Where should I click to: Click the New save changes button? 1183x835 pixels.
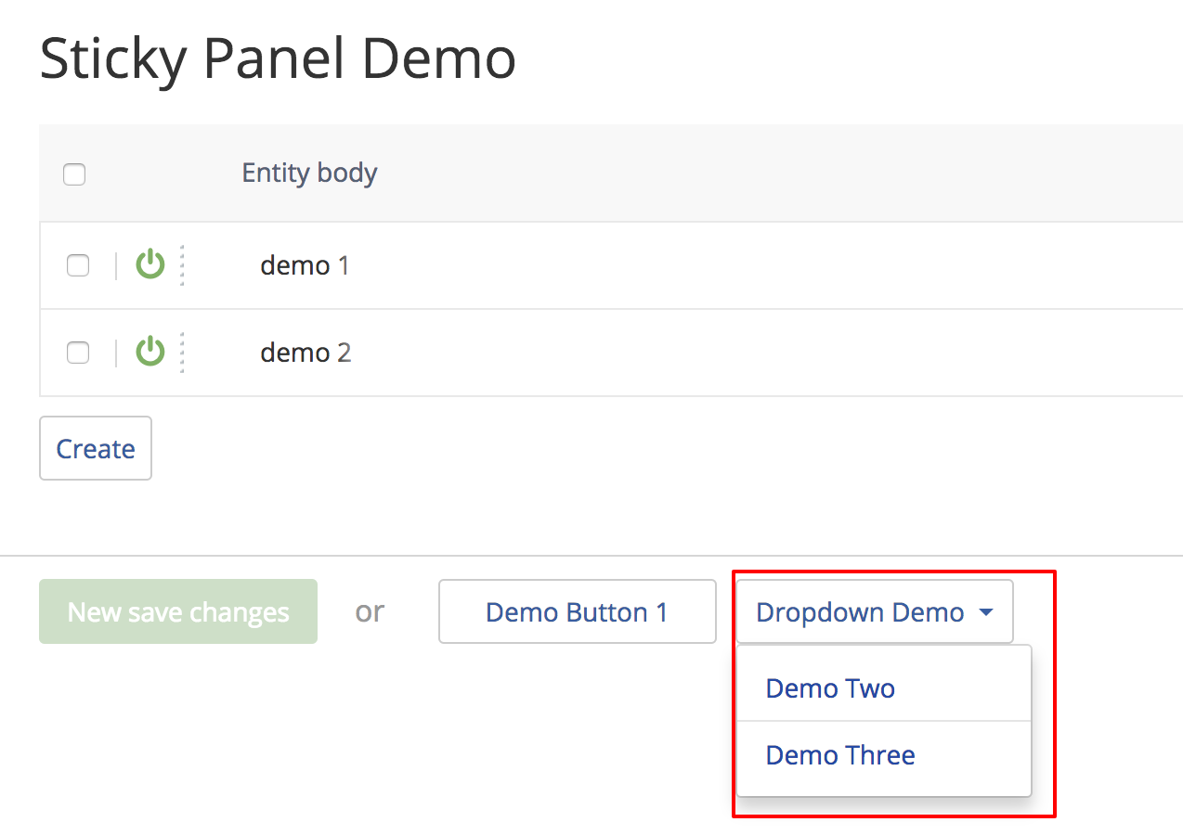click(x=177, y=611)
